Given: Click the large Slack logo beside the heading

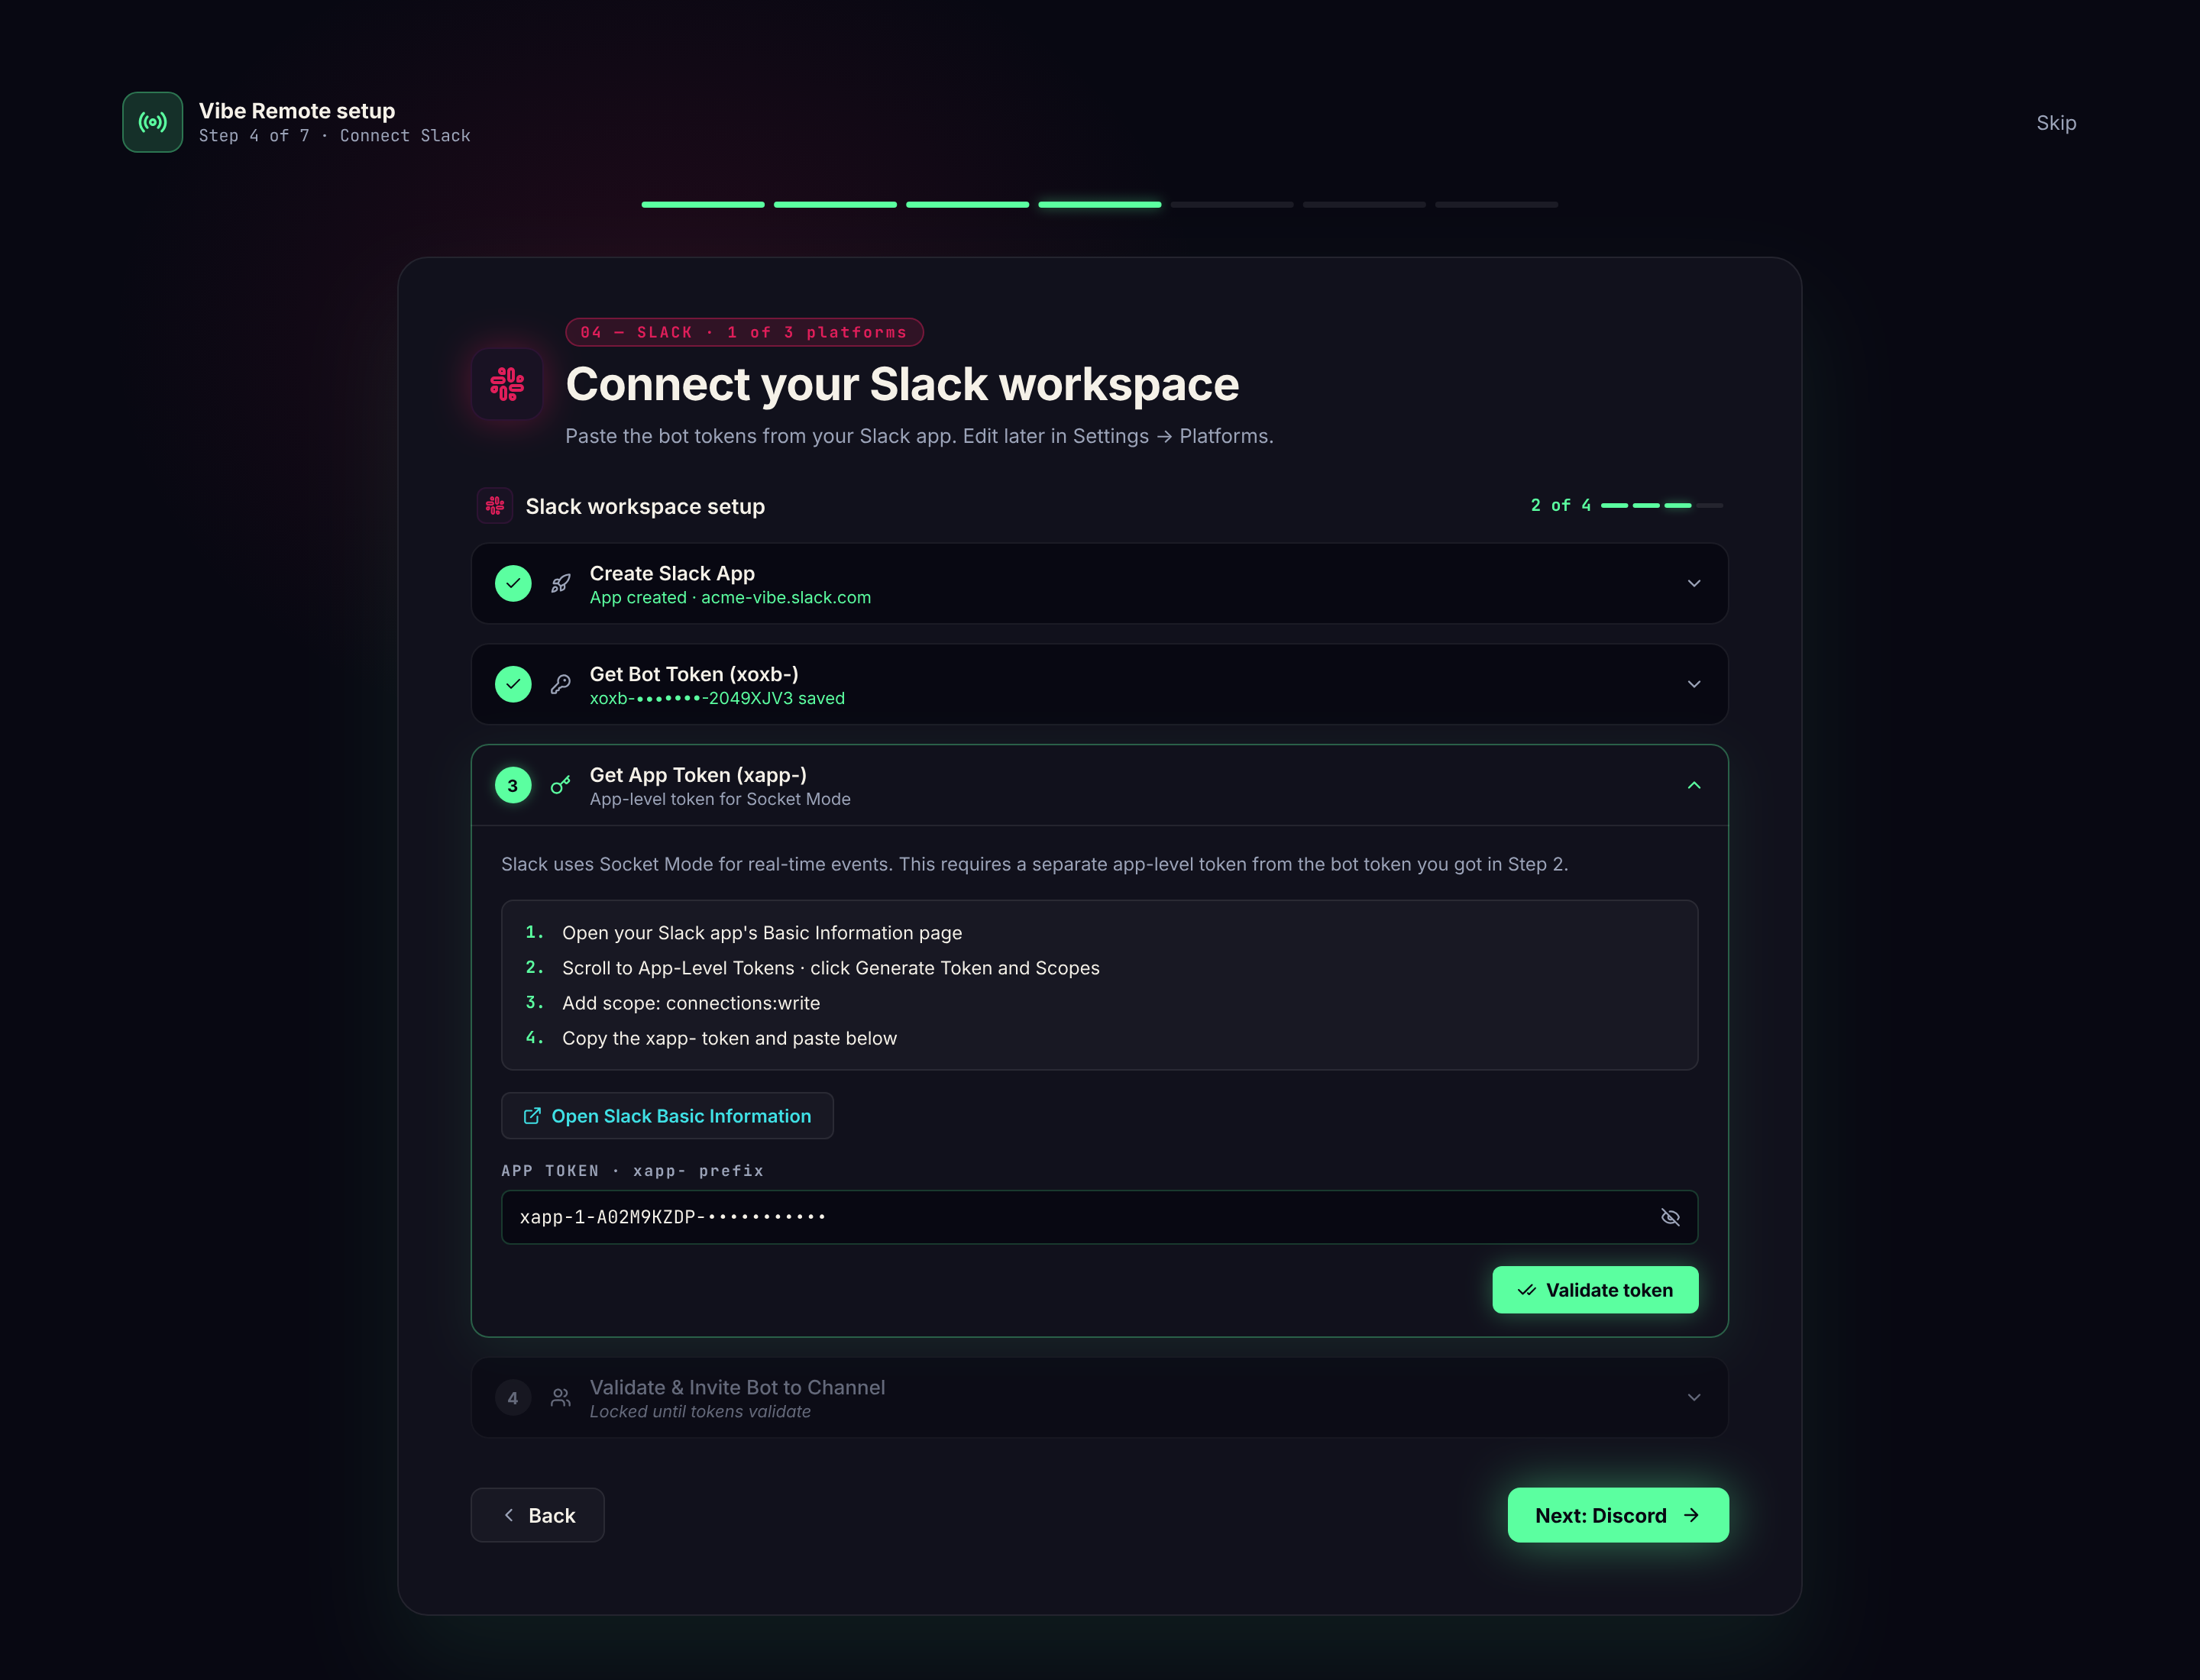Looking at the screenshot, I should tap(507, 384).
